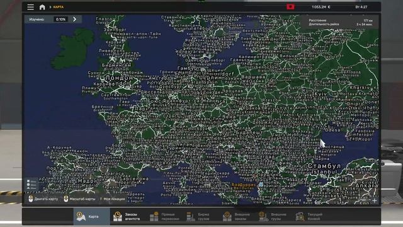Click the Двигать карту mouse hint
The width and height of the screenshot is (403, 227).
point(43,199)
